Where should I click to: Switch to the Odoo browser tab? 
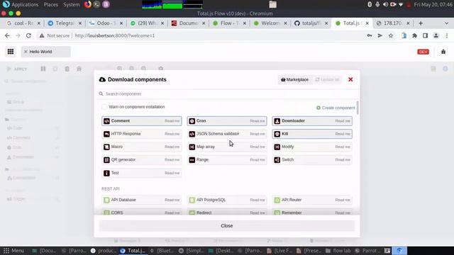point(106,23)
